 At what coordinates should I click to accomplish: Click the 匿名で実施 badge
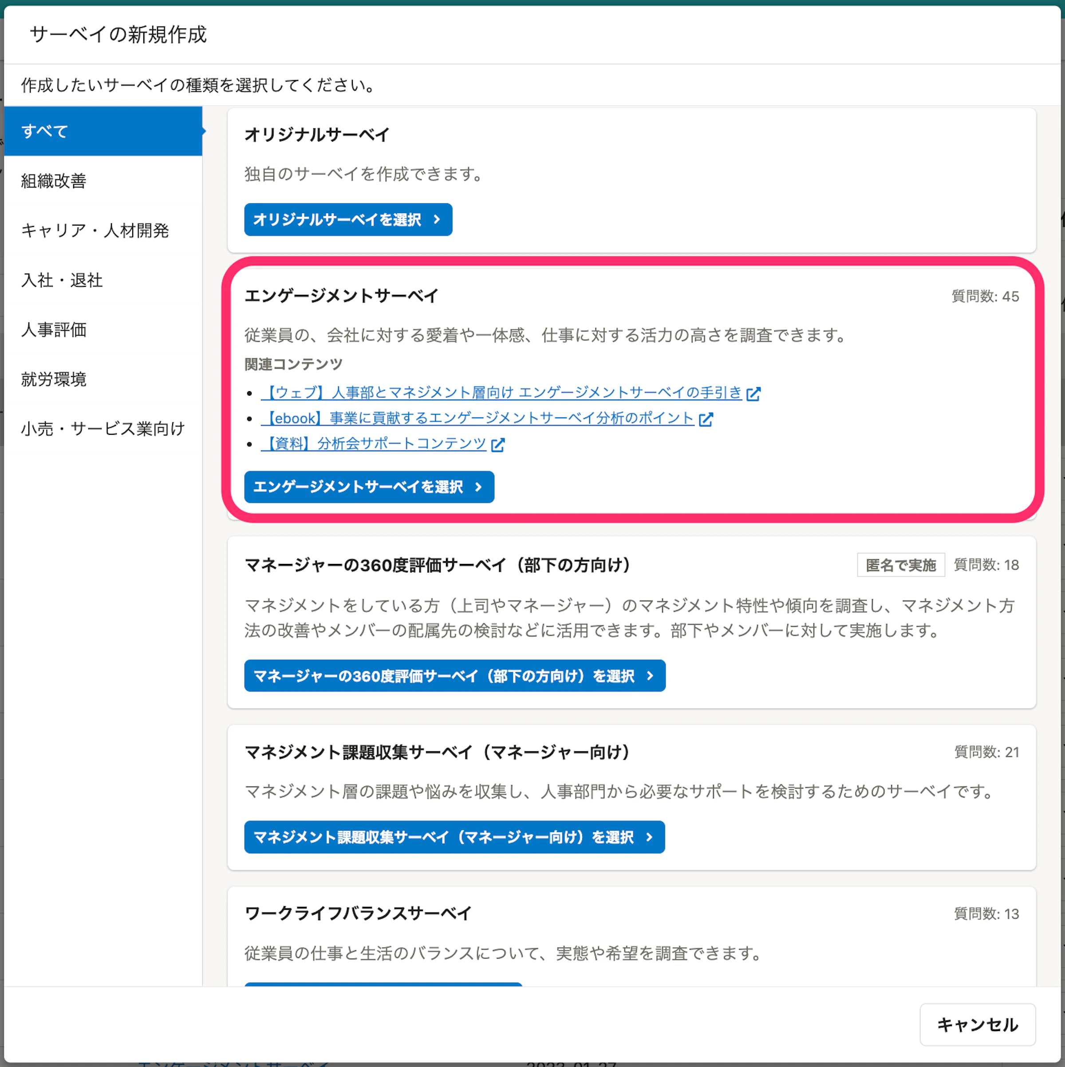[900, 566]
